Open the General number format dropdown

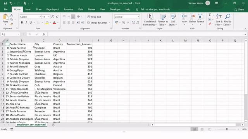(138, 17)
